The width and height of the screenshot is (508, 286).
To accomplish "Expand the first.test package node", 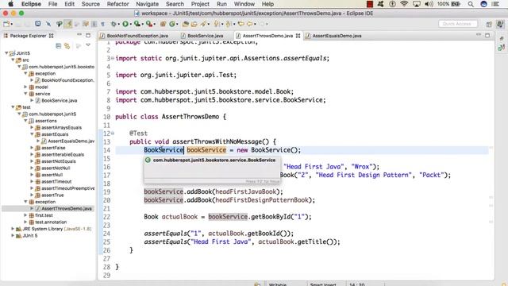I will (x=25, y=215).
